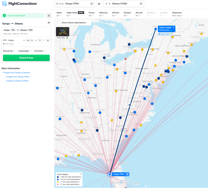Screen dimensions: 208x189
Task: Click the FlightConnections logo
Action: point(19,4)
